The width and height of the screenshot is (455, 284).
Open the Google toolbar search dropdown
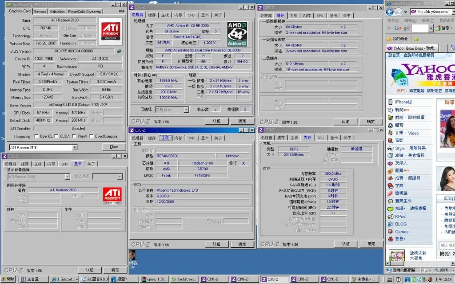coord(431,28)
